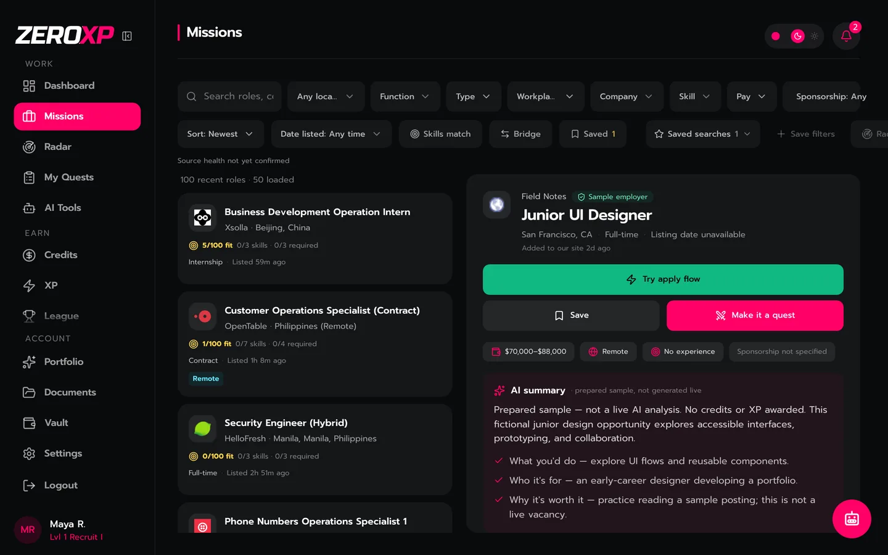The height and width of the screenshot is (555, 888).
Task: Open the notifications bell
Action: point(846,36)
